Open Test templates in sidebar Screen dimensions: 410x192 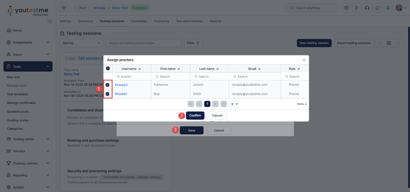point(17,94)
